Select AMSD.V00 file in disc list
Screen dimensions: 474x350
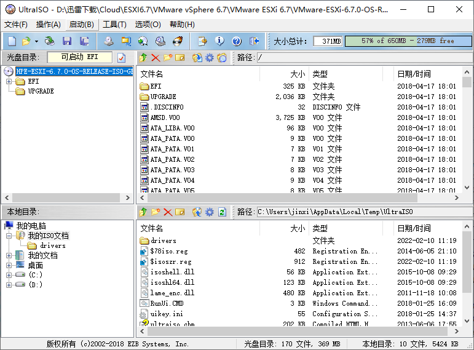[165, 117]
